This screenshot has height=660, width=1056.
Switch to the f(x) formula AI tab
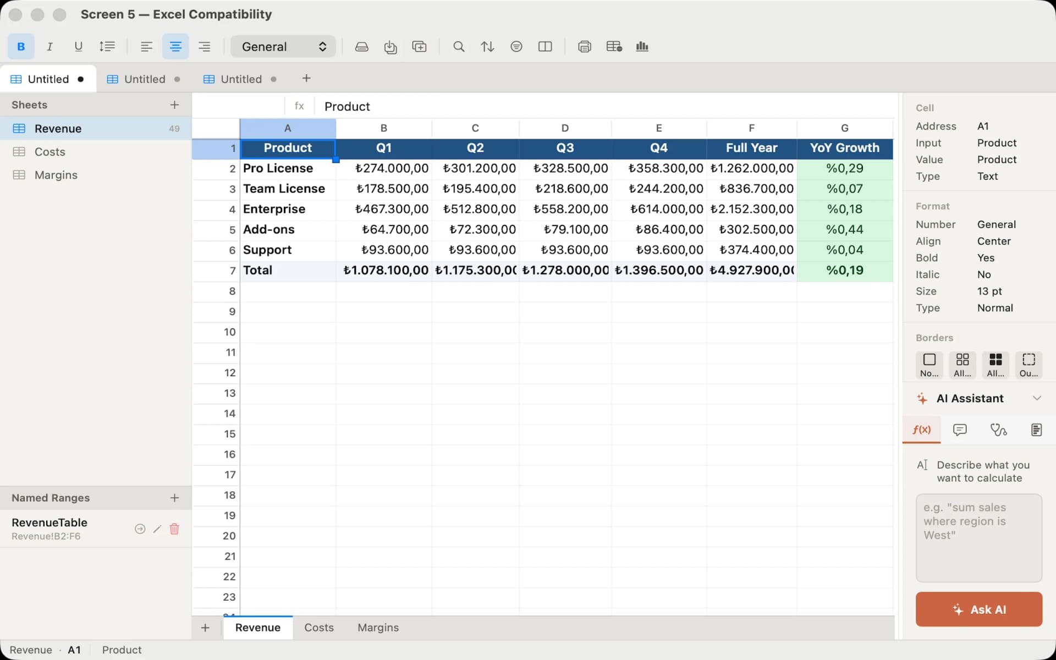[922, 430]
